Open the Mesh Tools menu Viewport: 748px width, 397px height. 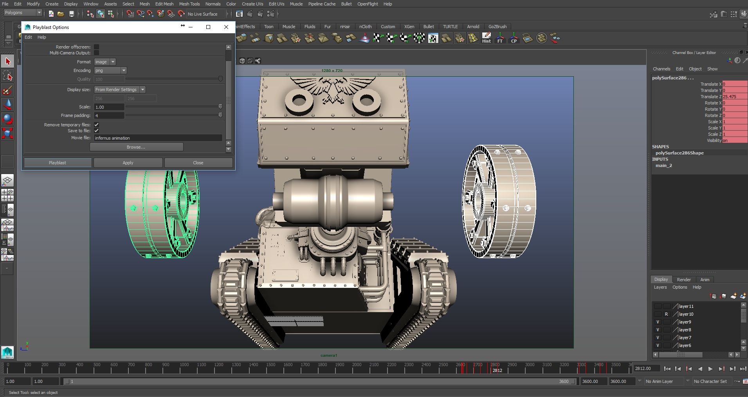coord(189,4)
